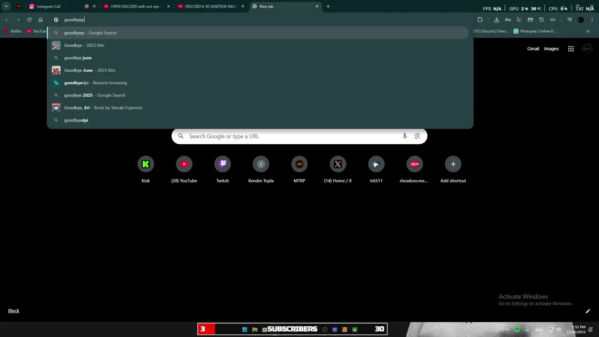Expand the hidden bookmarks chevron
This screenshot has height=337, width=599.
[588, 31]
